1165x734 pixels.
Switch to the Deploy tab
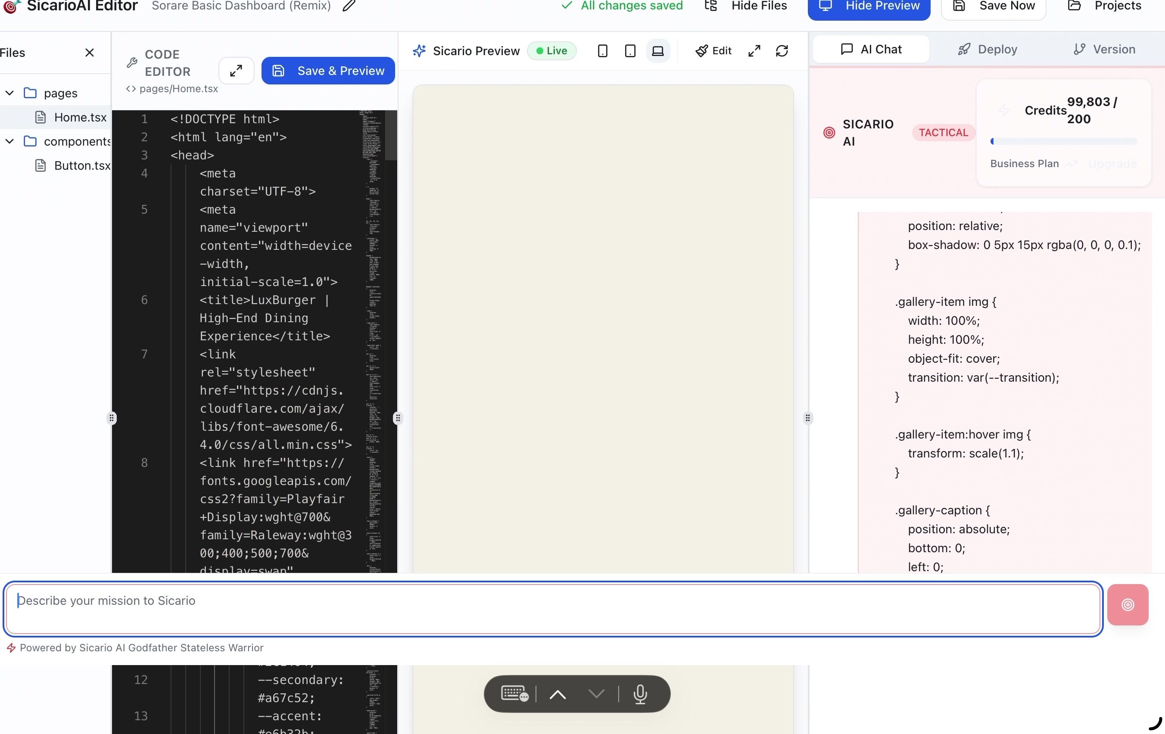pyautogui.click(x=987, y=50)
